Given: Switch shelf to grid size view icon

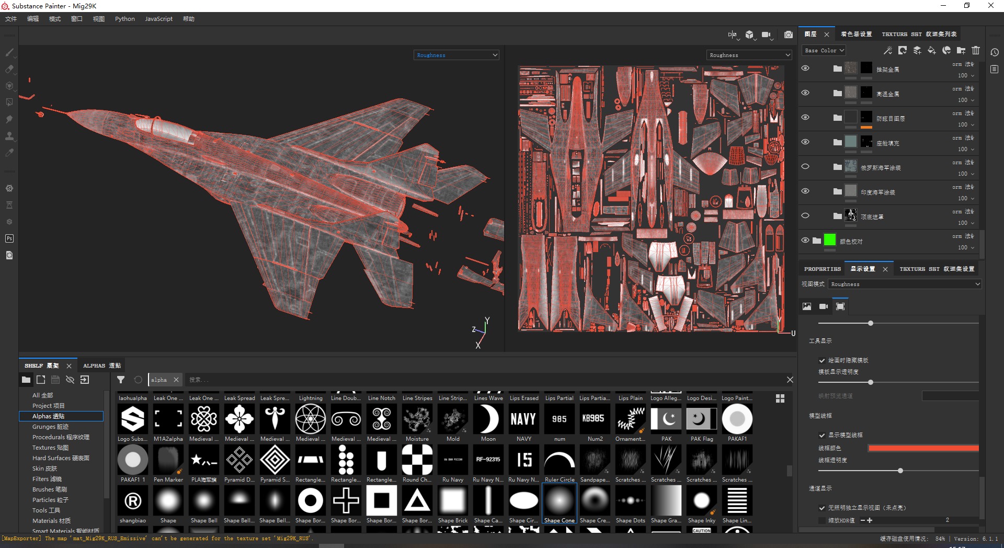Looking at the screenshot, I should tap(780, 398).
